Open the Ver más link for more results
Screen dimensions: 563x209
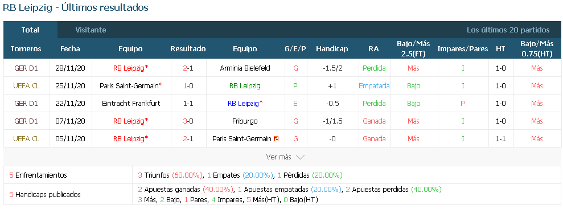click(278, 157)
